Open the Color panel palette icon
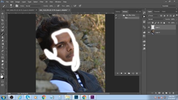This screenshot has height=100, width=178. tap(144, 32)
